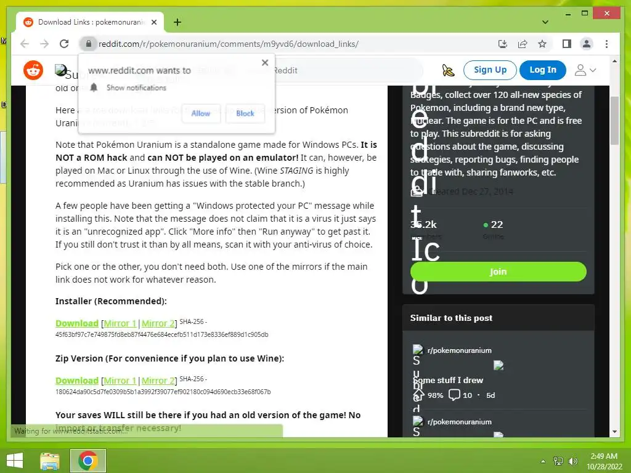The image size is (631, 473).
Task: Open the Windows Start button
Action: click(x=15, y=461)
